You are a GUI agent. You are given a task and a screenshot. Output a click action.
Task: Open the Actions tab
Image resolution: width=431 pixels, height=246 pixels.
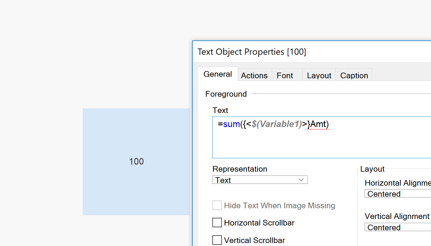254,75
